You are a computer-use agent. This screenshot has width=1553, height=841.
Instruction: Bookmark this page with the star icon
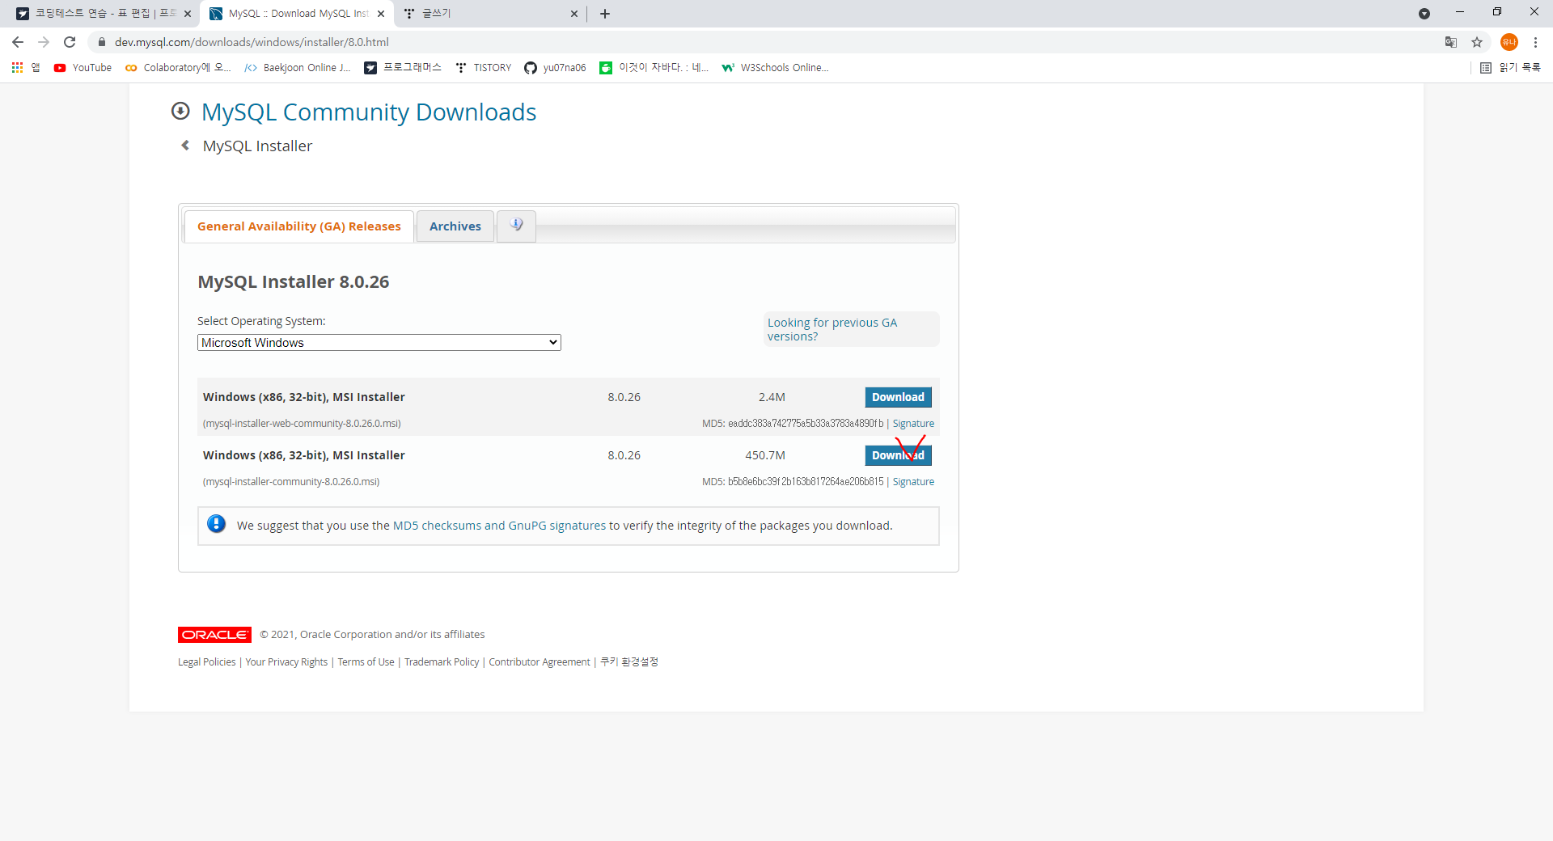coord(1477,42)
